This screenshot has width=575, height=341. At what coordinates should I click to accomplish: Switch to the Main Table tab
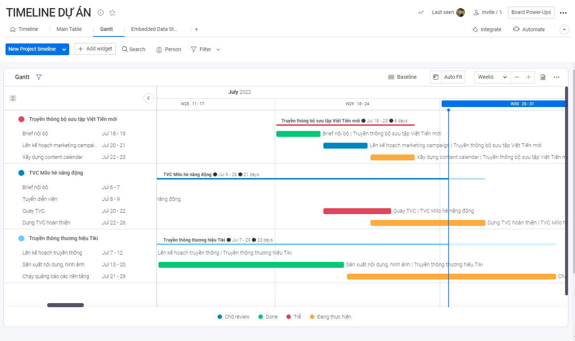coord(69,29)
